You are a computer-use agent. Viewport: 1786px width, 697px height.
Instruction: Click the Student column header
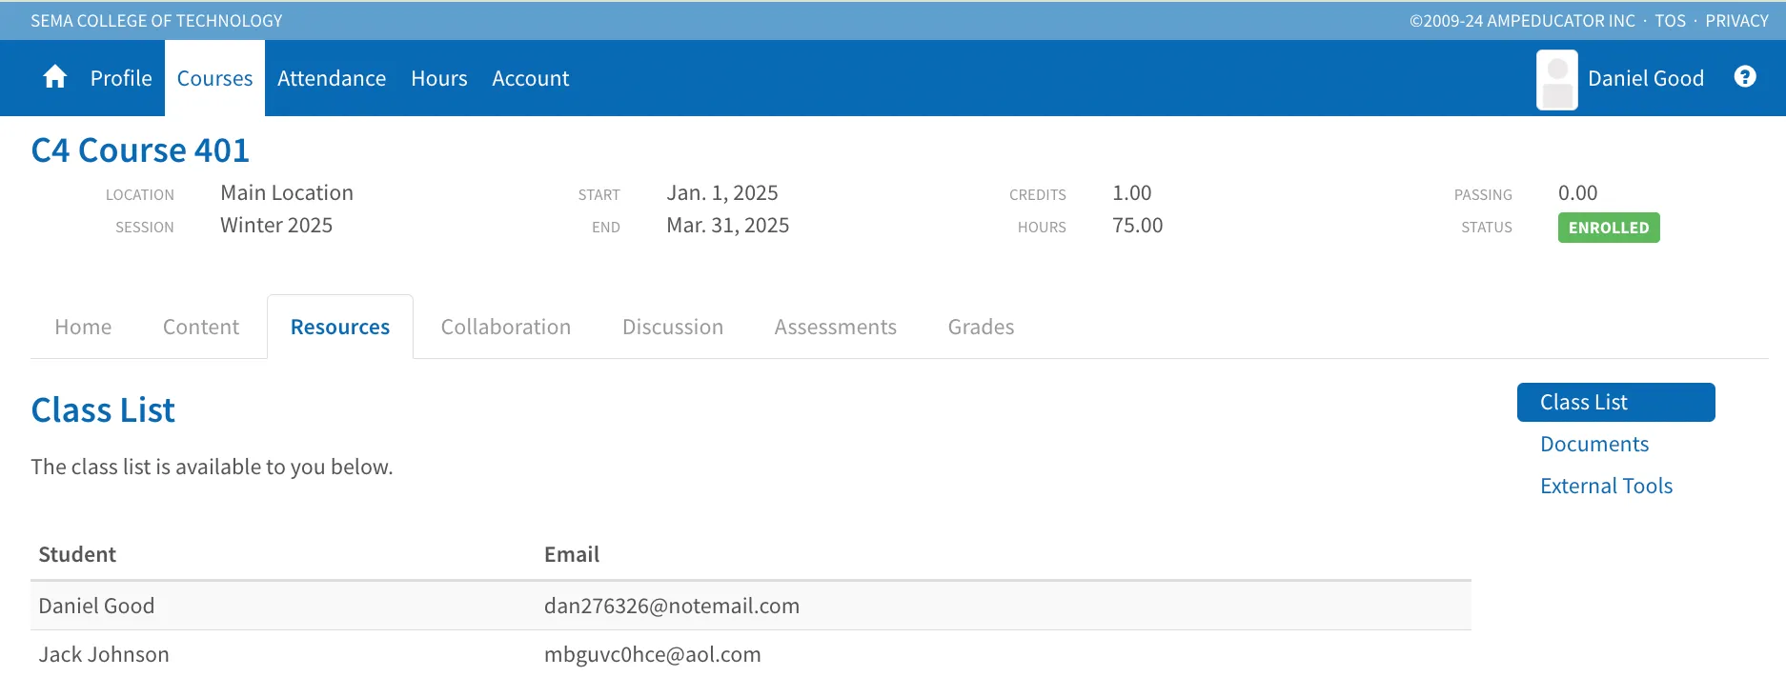coord(77,554)
